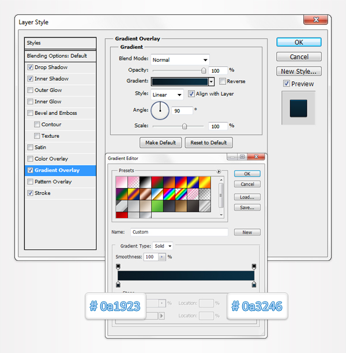Enable the Reverse gradient checkbox

[x=223, y=81]
